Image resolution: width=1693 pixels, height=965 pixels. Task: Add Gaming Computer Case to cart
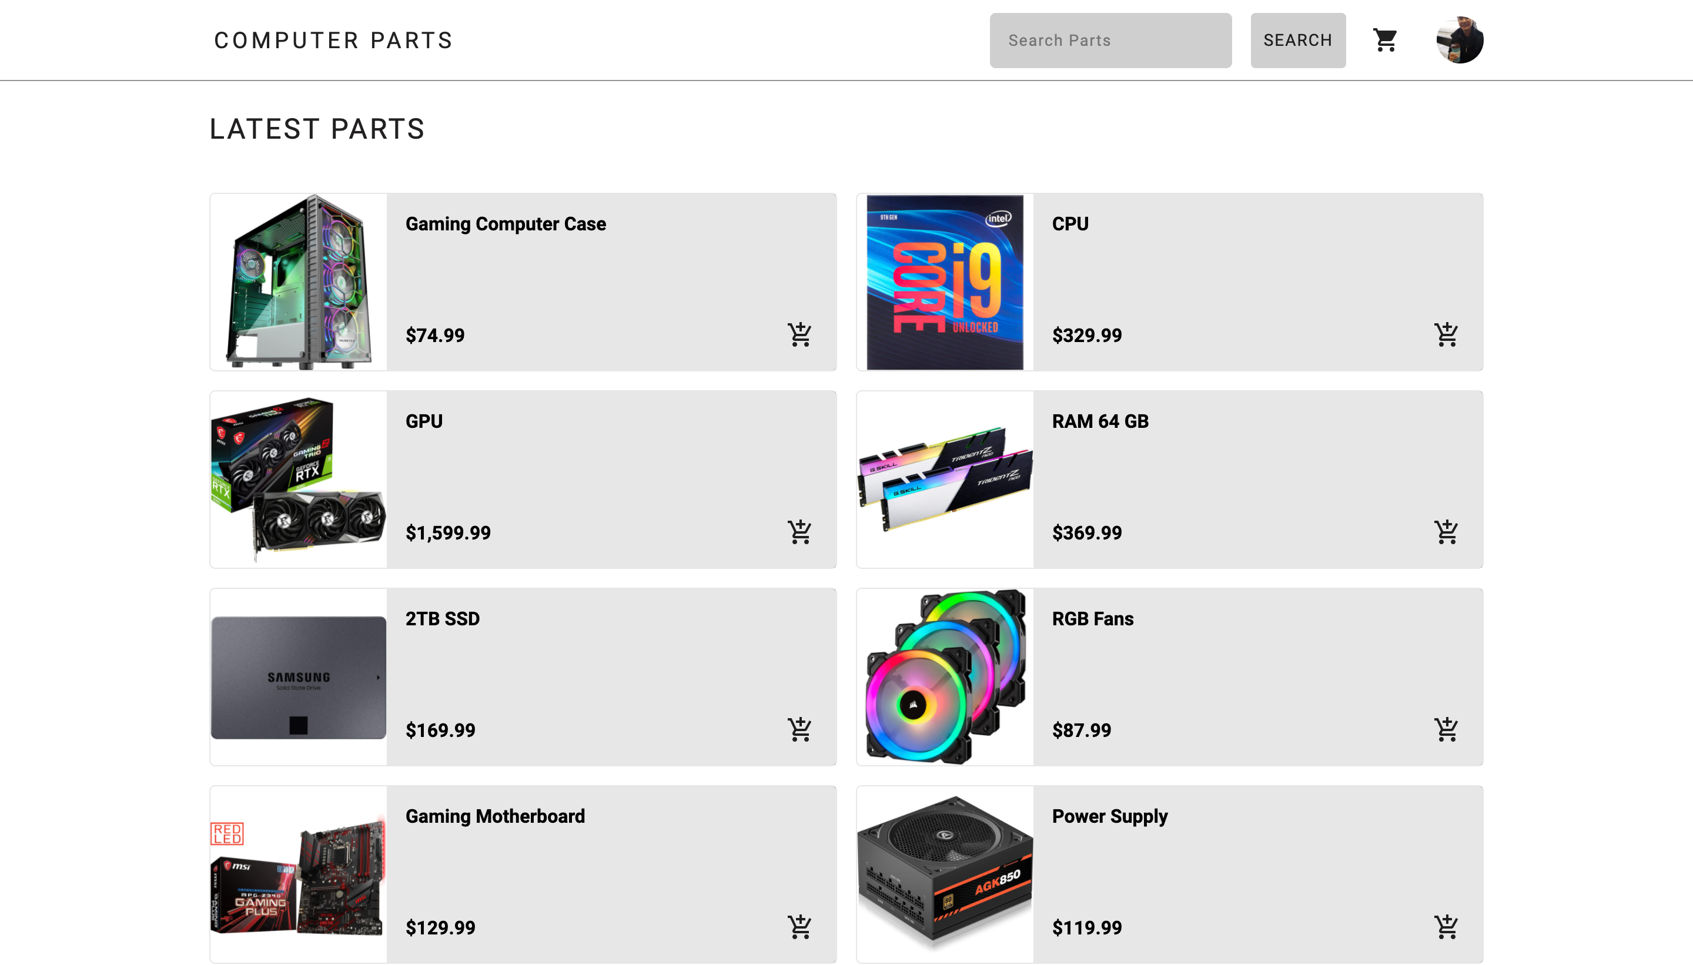[x=799, y=335]
